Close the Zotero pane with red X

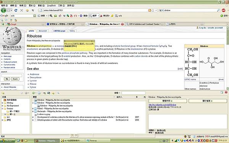(226, 92)
